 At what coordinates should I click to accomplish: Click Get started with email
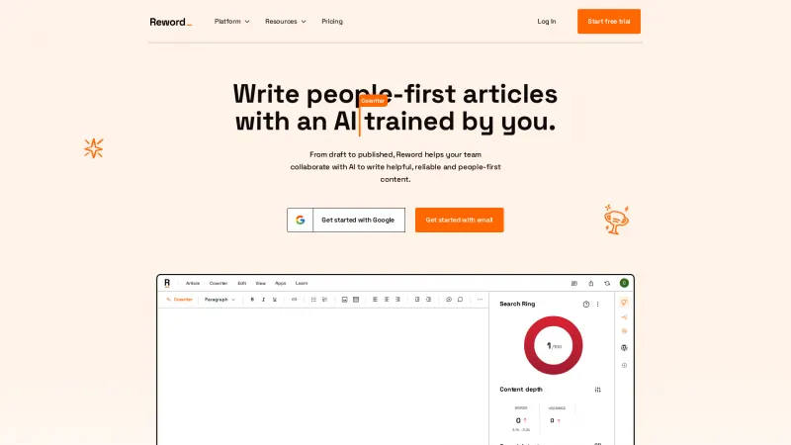[x=459, y=220]
